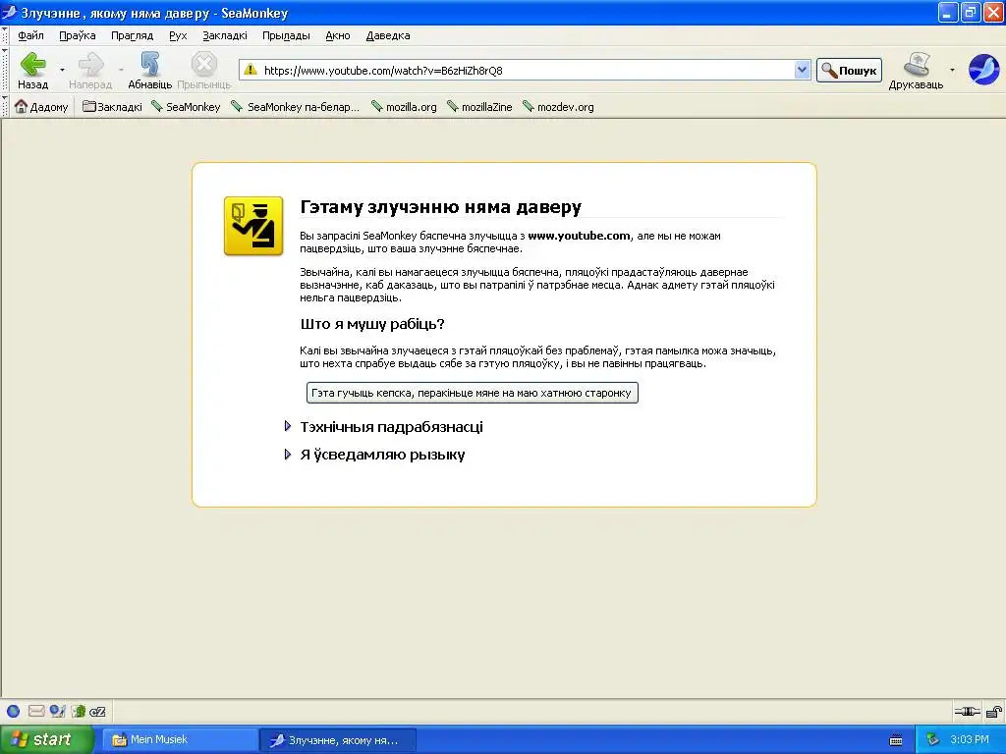Viewport: 1006px width, 754px height.
Task: Click the yellow security officer warning image
Action: point(253,227)
